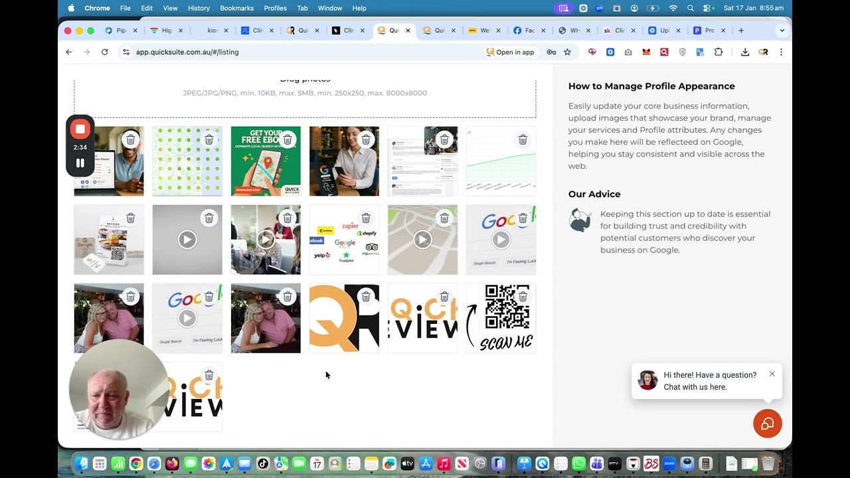Delete the woman holding phone photo

point(366,140)
